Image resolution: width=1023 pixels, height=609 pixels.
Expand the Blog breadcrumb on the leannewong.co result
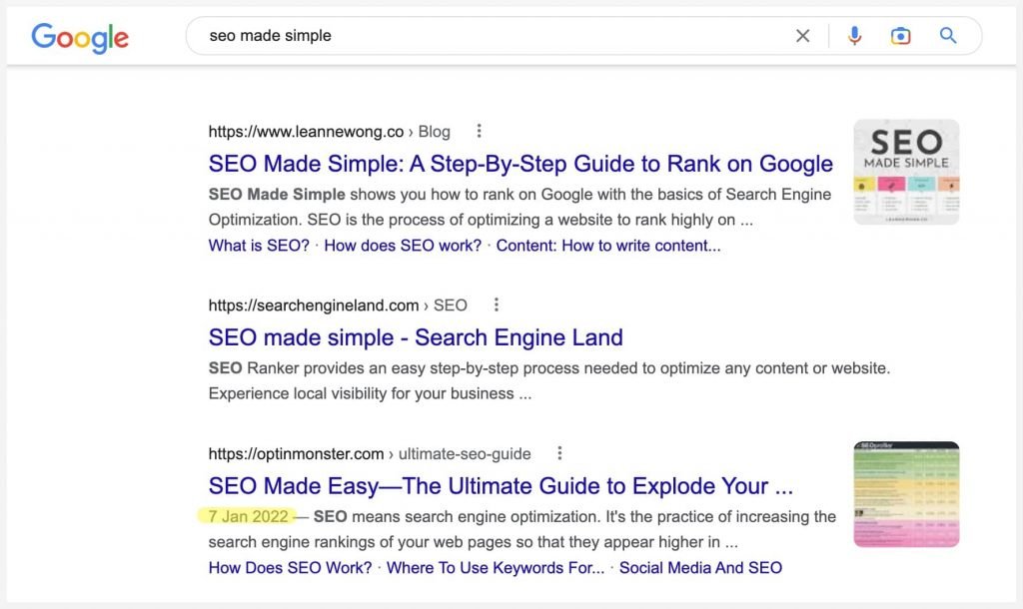click(x=434, y=131)
